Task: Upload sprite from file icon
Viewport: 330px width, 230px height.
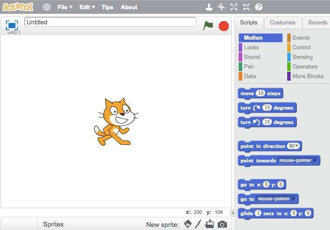Action: point(210,224)
